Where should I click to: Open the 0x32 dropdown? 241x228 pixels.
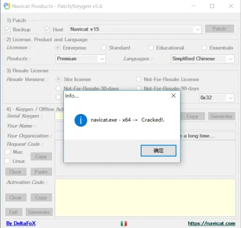pyautogui.click(x=217, y=98)
